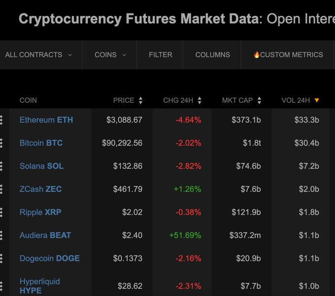Open the FILTER menu
This screenshot has height=296, width=335.
pyautogui.click(x=161, y=55)
